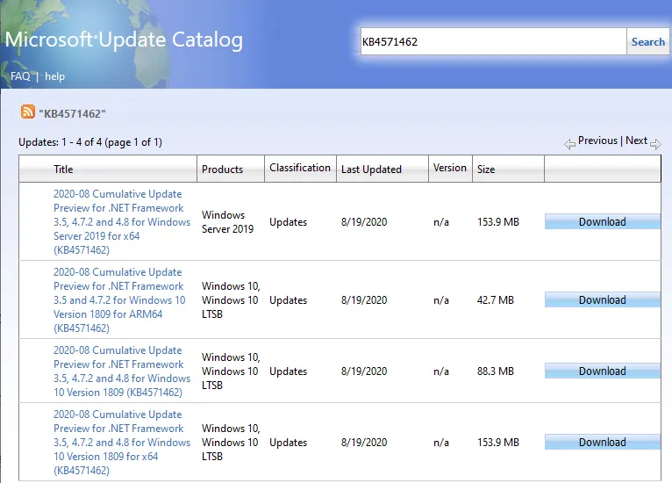Image resolution: width=672 pixels, height=483 pixels.
Task: Open Windows Server 2019 x64 update title
Action: (x=122, y=222)
